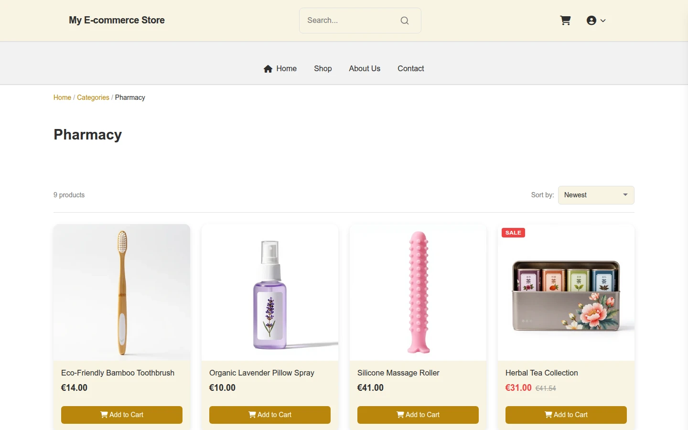The width and height of the screenshot is (688, 430).
Task: Expand the account menu chevron
Action: tap(603, 21)
